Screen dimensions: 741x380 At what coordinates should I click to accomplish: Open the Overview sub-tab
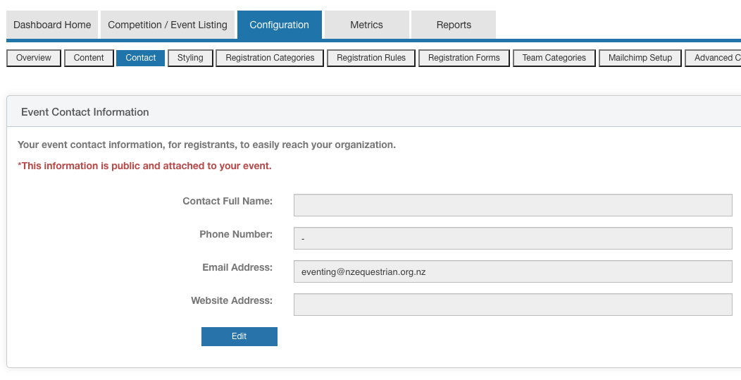(34, 58)
